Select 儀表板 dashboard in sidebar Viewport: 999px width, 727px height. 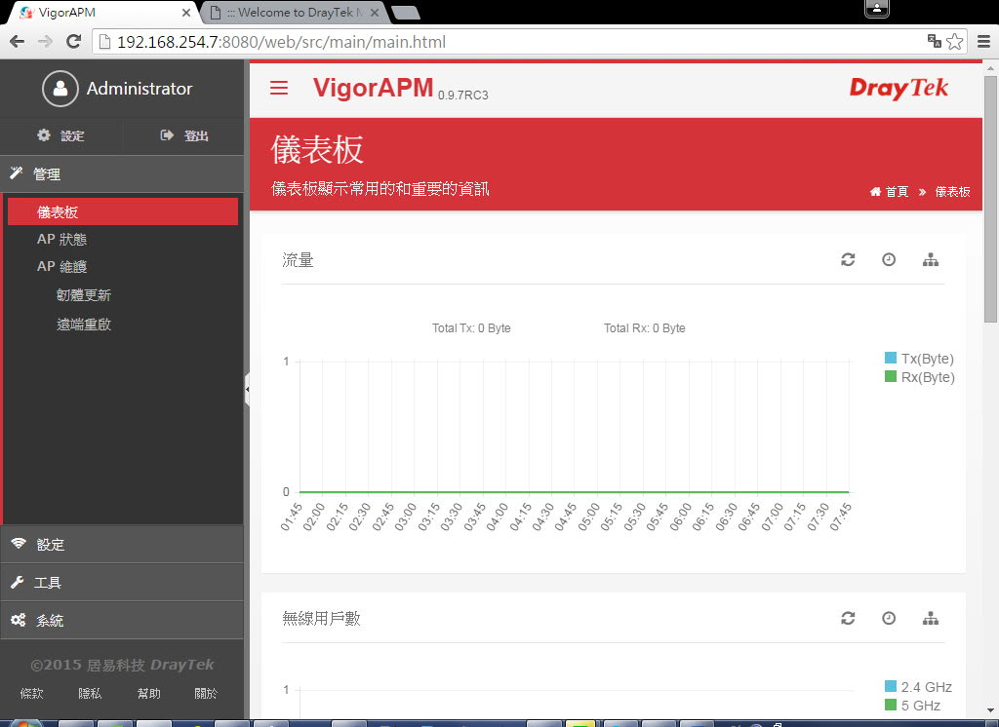122,212
